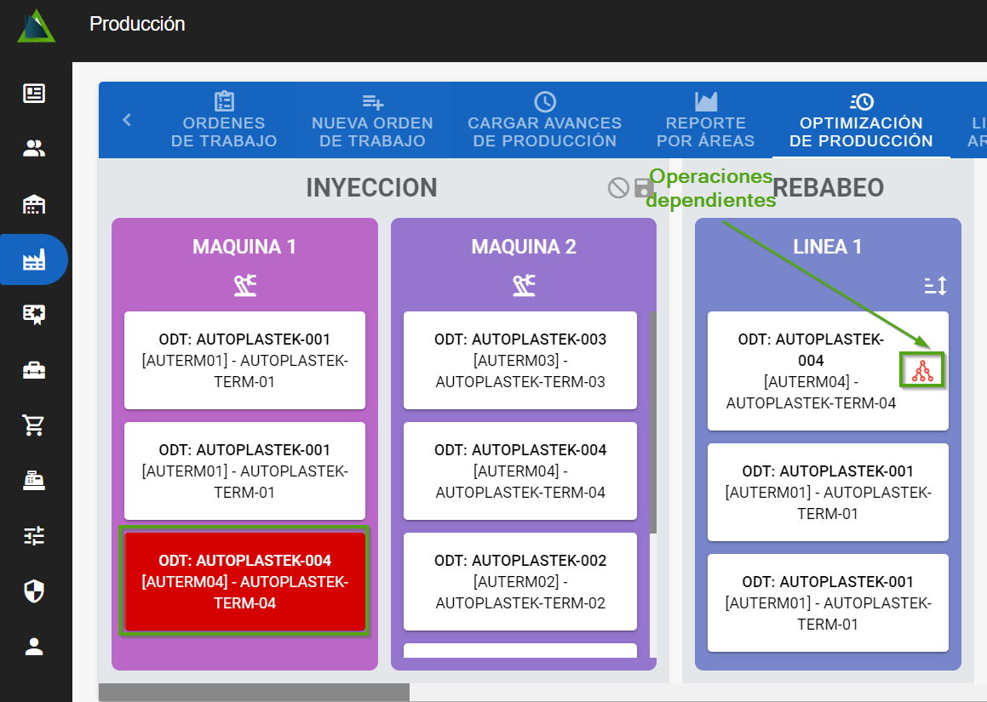Viewport: 987px width, 702px height.
Task: Click the robot arm icon under MAQUINA 1
Action: tap(245, 286)
